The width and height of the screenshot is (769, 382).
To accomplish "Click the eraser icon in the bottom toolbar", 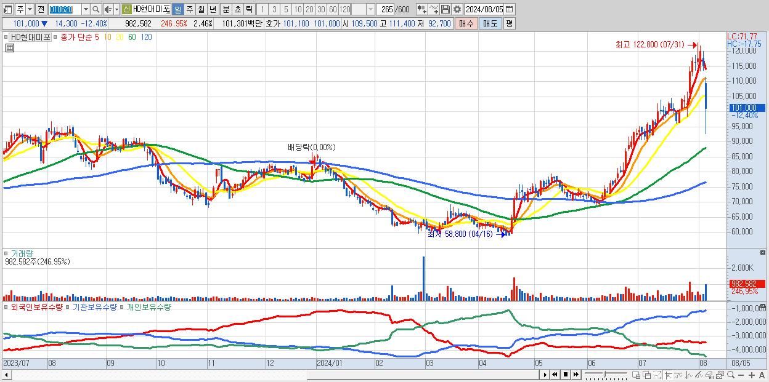I will click(709, 375).
